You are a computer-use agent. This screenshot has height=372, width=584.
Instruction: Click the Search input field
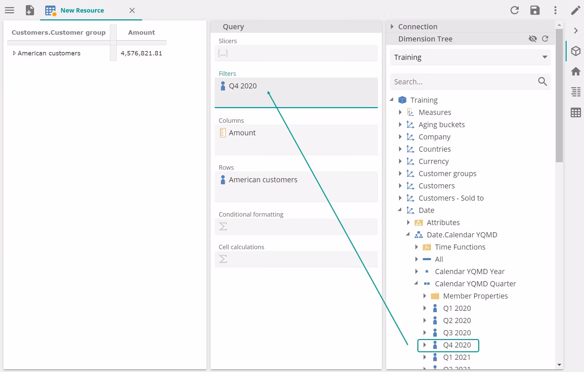tap(463, 82)
